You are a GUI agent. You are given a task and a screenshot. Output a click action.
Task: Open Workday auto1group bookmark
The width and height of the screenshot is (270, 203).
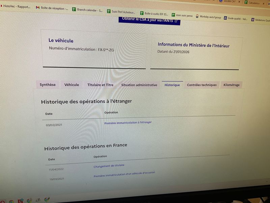point(209,17)
